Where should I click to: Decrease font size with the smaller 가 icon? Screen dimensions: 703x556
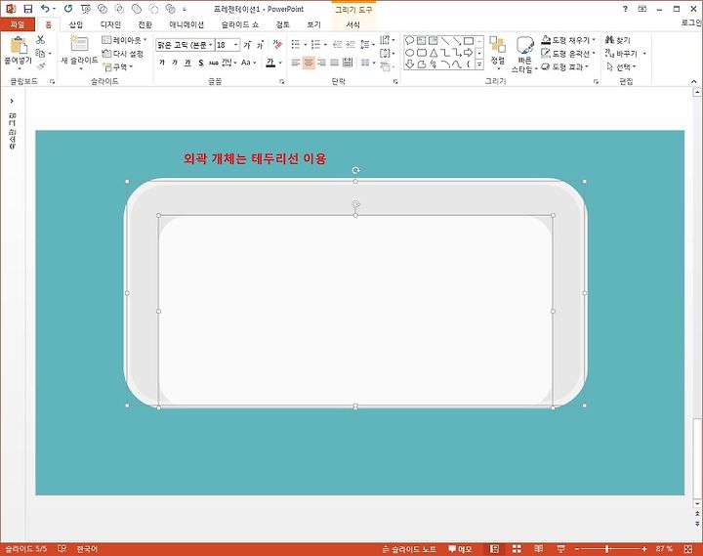click(260, 45)
